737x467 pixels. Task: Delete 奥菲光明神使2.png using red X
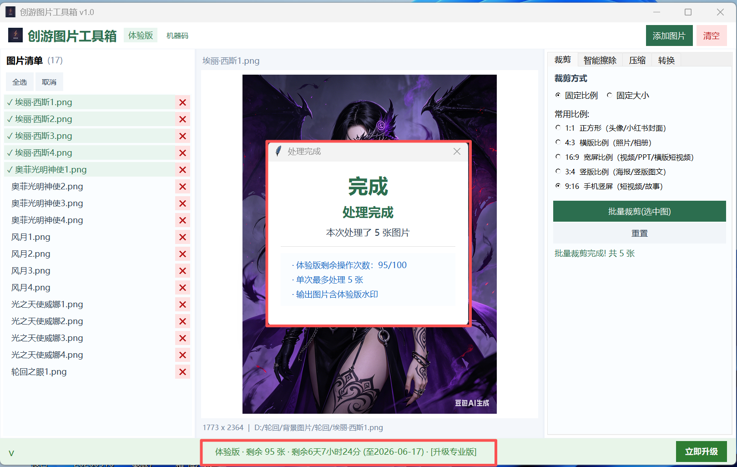click(182, 187)
